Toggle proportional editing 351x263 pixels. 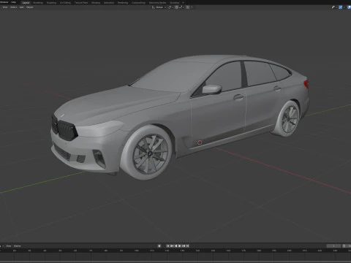pyautogui.click(x=188, y=7)
